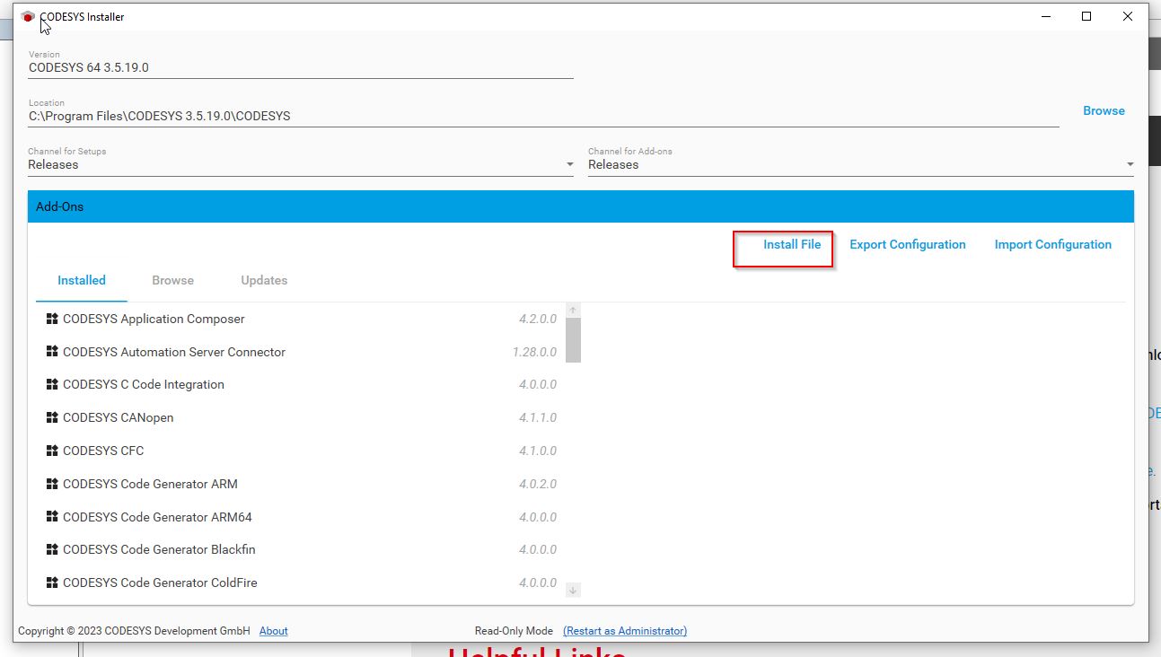
Task: Click the add-on list scroll up arrow
Action: [x=573, y=310]
